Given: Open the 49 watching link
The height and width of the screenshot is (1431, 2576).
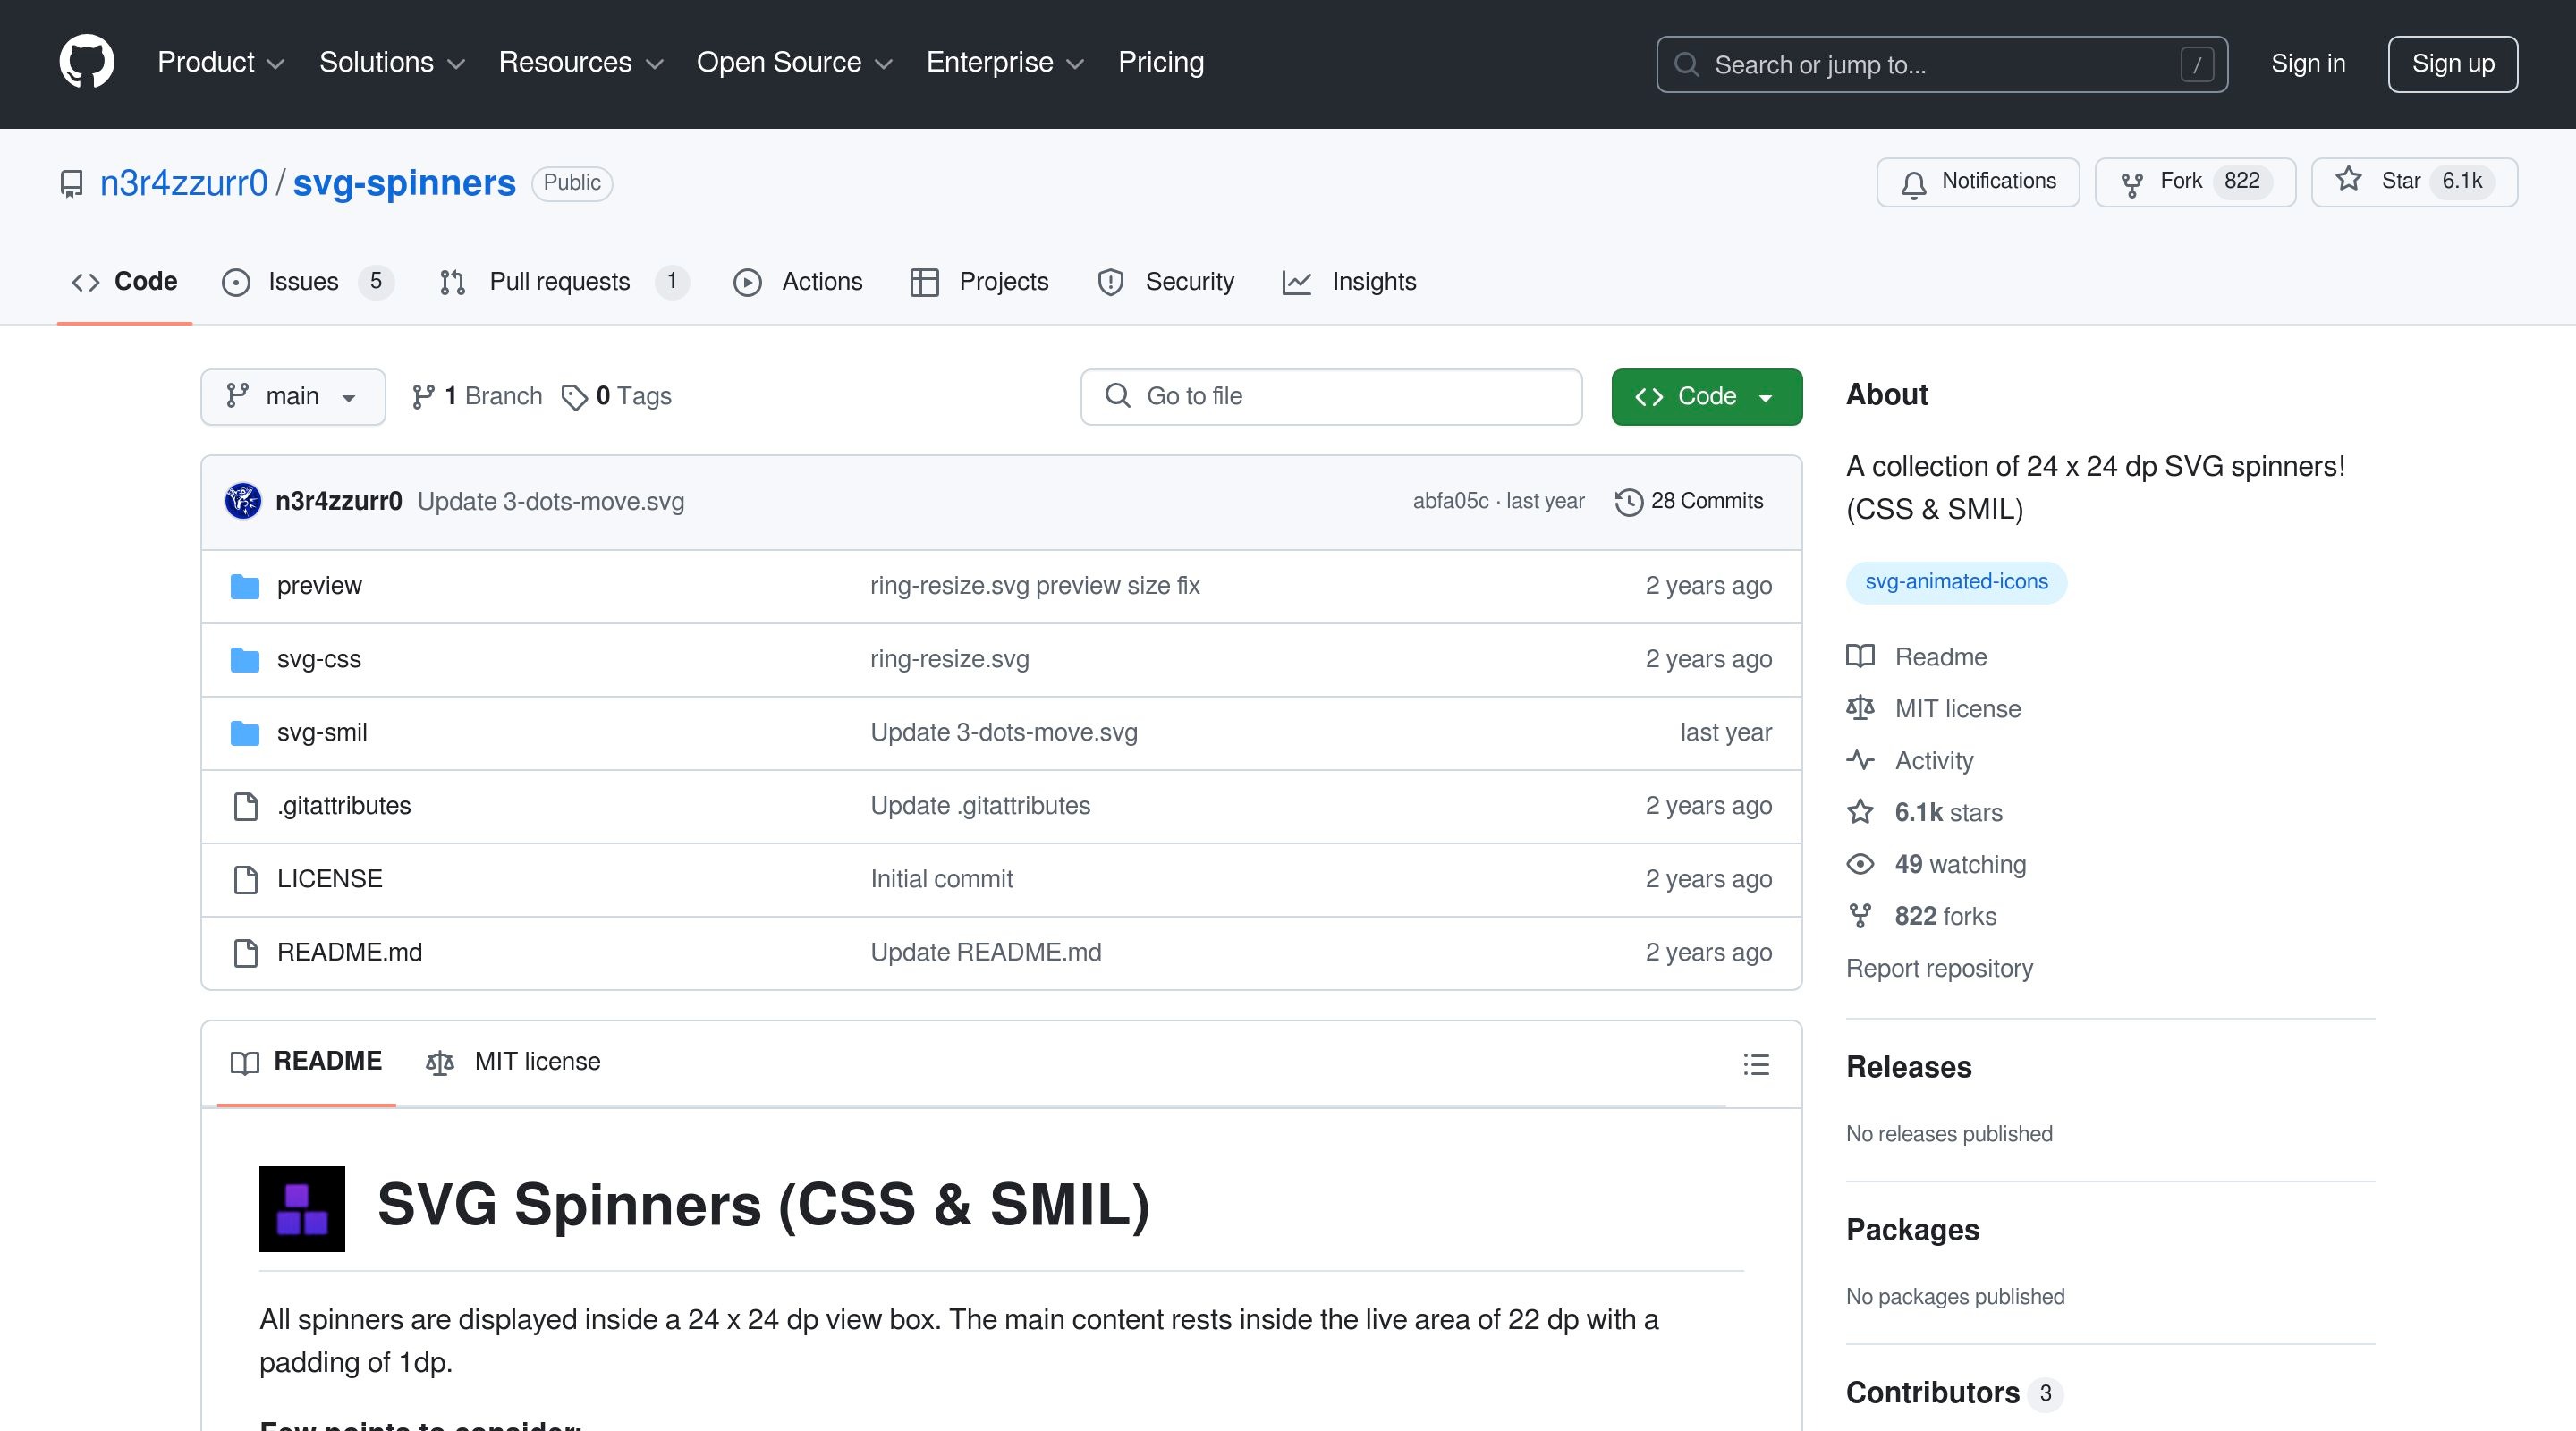Looking at the screenshot, I should (1958, 864).
